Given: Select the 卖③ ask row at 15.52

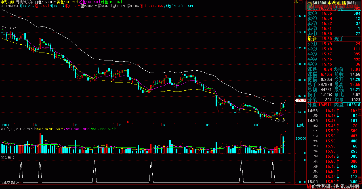Looking at the screenshot, I should 334,23.
